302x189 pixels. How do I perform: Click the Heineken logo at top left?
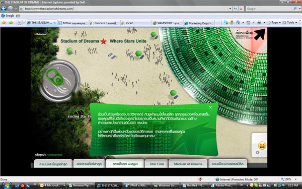tap(40, 34)
